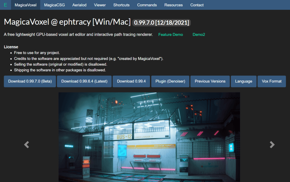Image resolution: width=290 pixels, height=182 pixels.
Task: Click the License heading
Action: pos(11,47)
